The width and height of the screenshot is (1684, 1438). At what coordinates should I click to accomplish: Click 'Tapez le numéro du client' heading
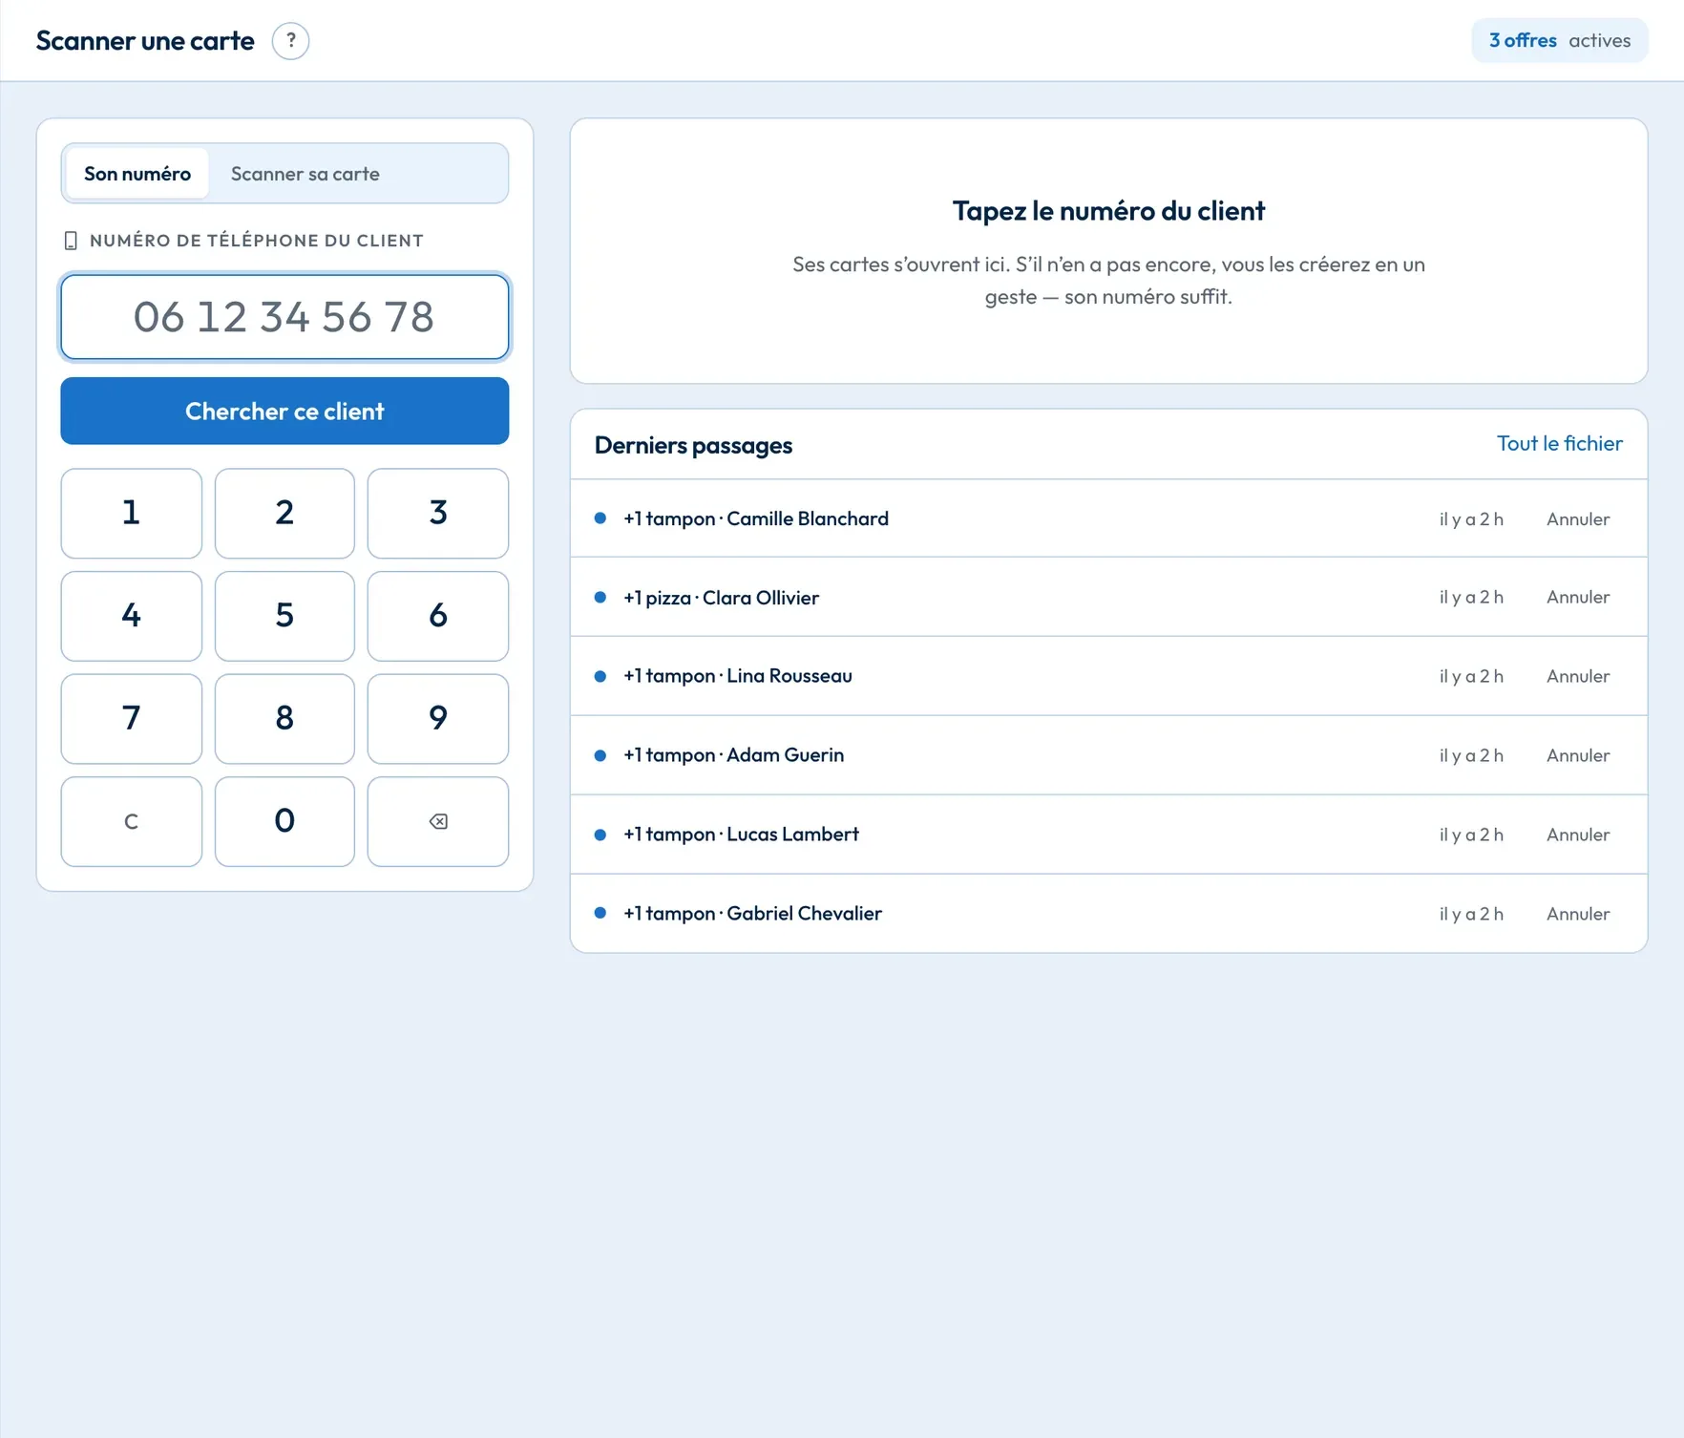(1108, 211)
